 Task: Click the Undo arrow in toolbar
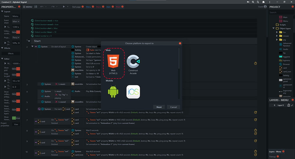click(x=42, y=6)
